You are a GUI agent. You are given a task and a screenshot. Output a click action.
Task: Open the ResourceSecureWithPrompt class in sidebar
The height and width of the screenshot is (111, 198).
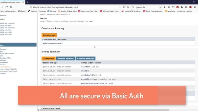pos(8,71)
